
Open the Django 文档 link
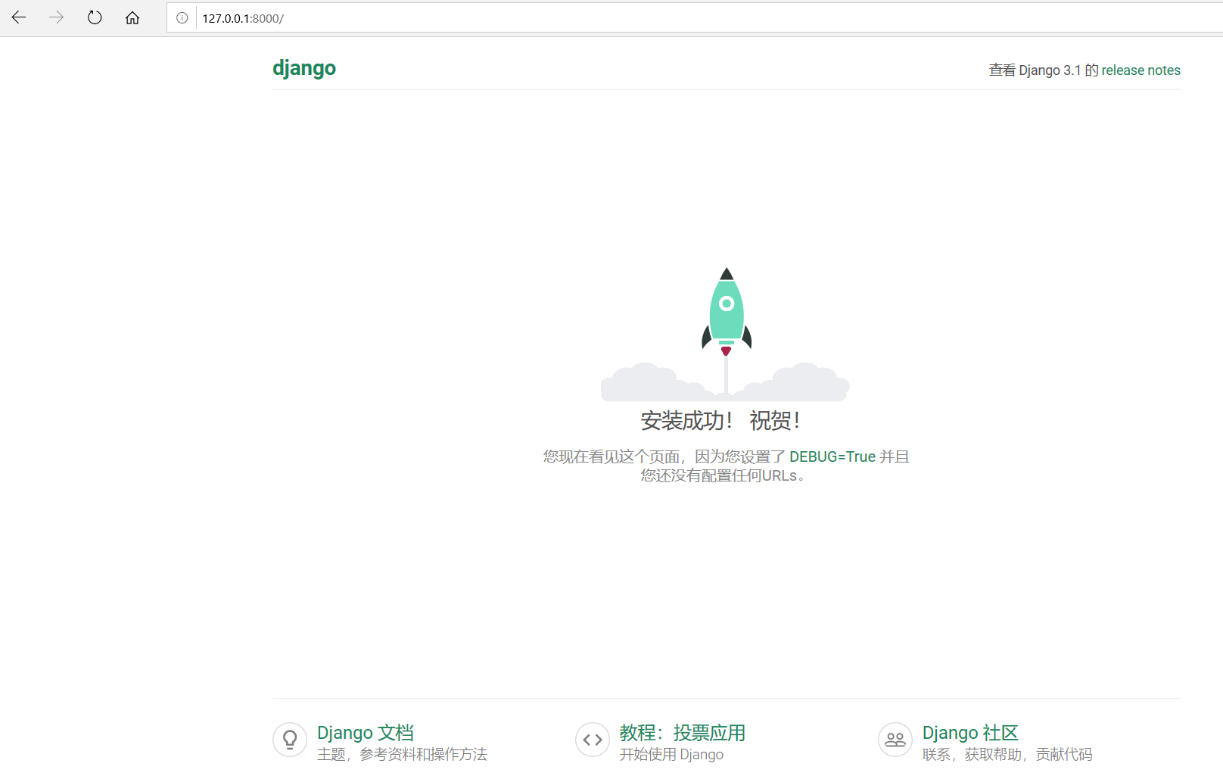[366, 733]
